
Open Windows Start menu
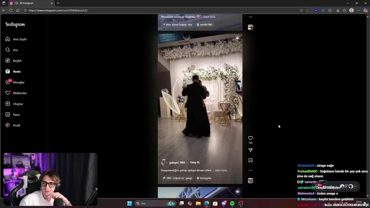click(x=129, y=203)
